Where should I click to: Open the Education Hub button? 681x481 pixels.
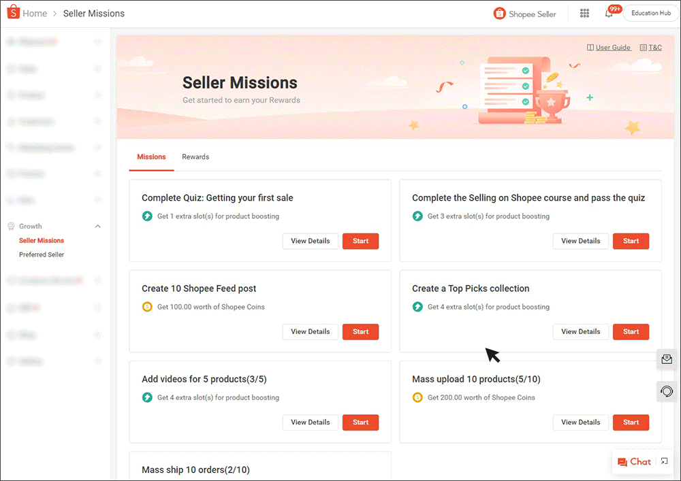pyautogui.click(x=650, y=13)
